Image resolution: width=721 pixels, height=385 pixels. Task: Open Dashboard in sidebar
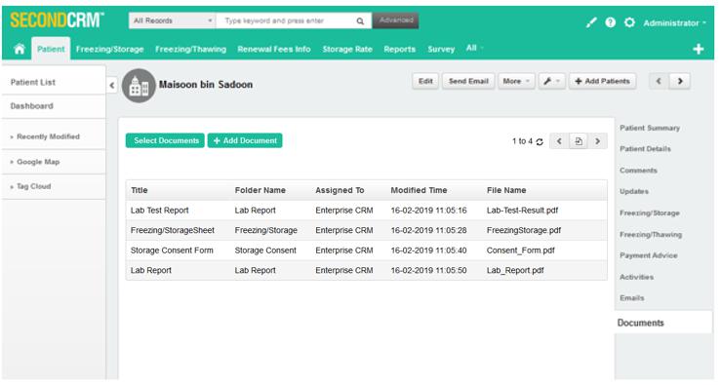[x=32, y=106]
